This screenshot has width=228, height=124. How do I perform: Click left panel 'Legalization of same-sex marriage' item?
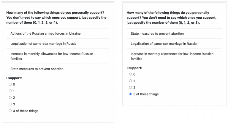click(x=43, y=44)
